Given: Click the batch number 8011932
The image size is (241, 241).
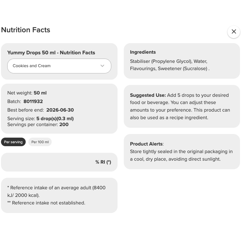Looking at the screenshot, I should pyautogui.click(x=33, y=101).
